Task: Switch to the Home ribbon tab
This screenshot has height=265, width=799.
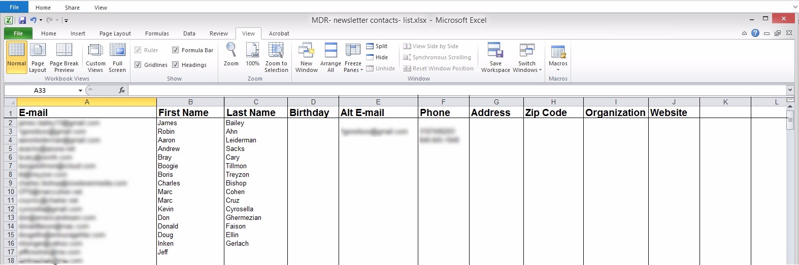Action: point(49,33)
